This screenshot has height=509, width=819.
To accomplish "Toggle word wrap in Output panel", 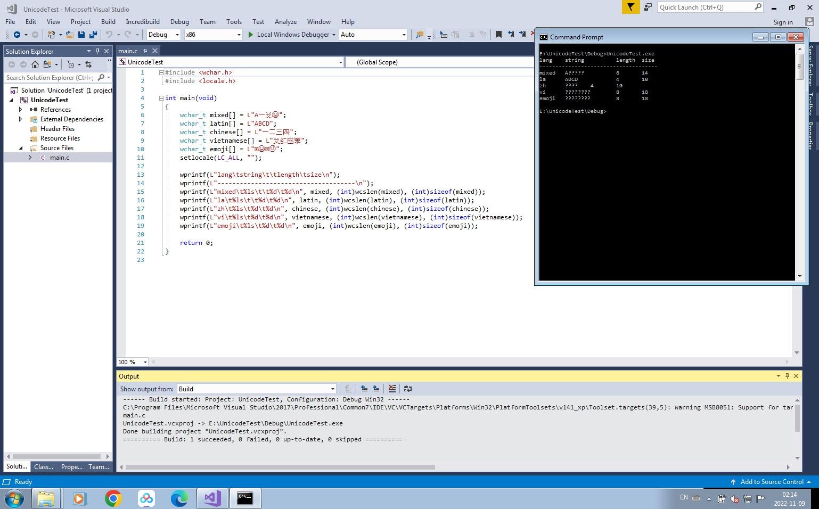I will 408,389.
